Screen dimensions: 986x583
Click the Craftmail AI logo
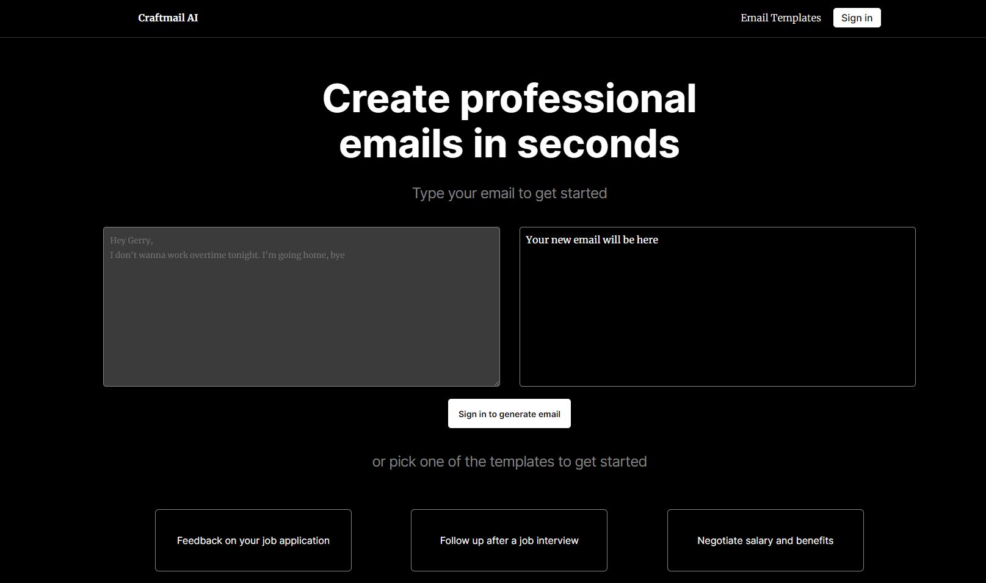(168, 18)
